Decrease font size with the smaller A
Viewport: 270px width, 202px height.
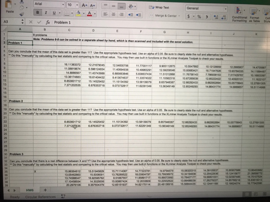click(x=93, y=6)
